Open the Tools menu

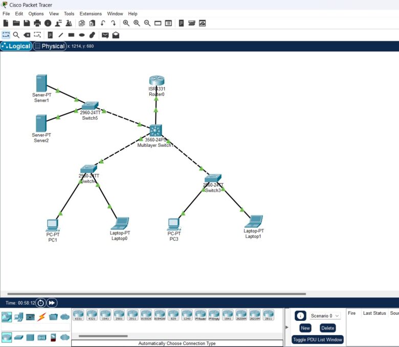pos(69,13)
